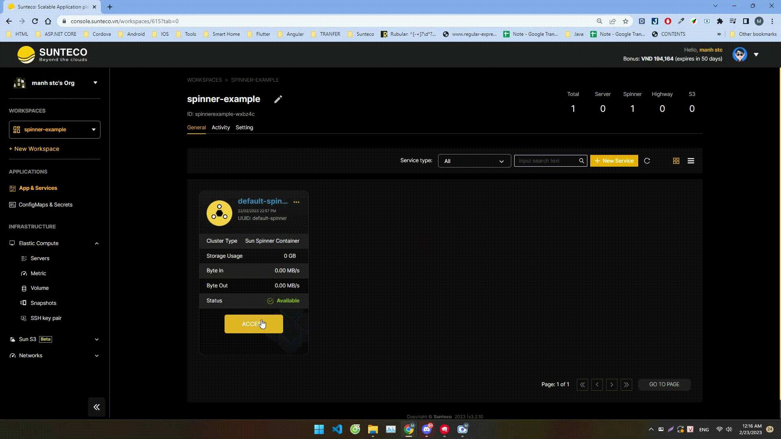Collapse the sidebar with double-chevron icon
Screen dimensions: 781x439
coord(96,407)
